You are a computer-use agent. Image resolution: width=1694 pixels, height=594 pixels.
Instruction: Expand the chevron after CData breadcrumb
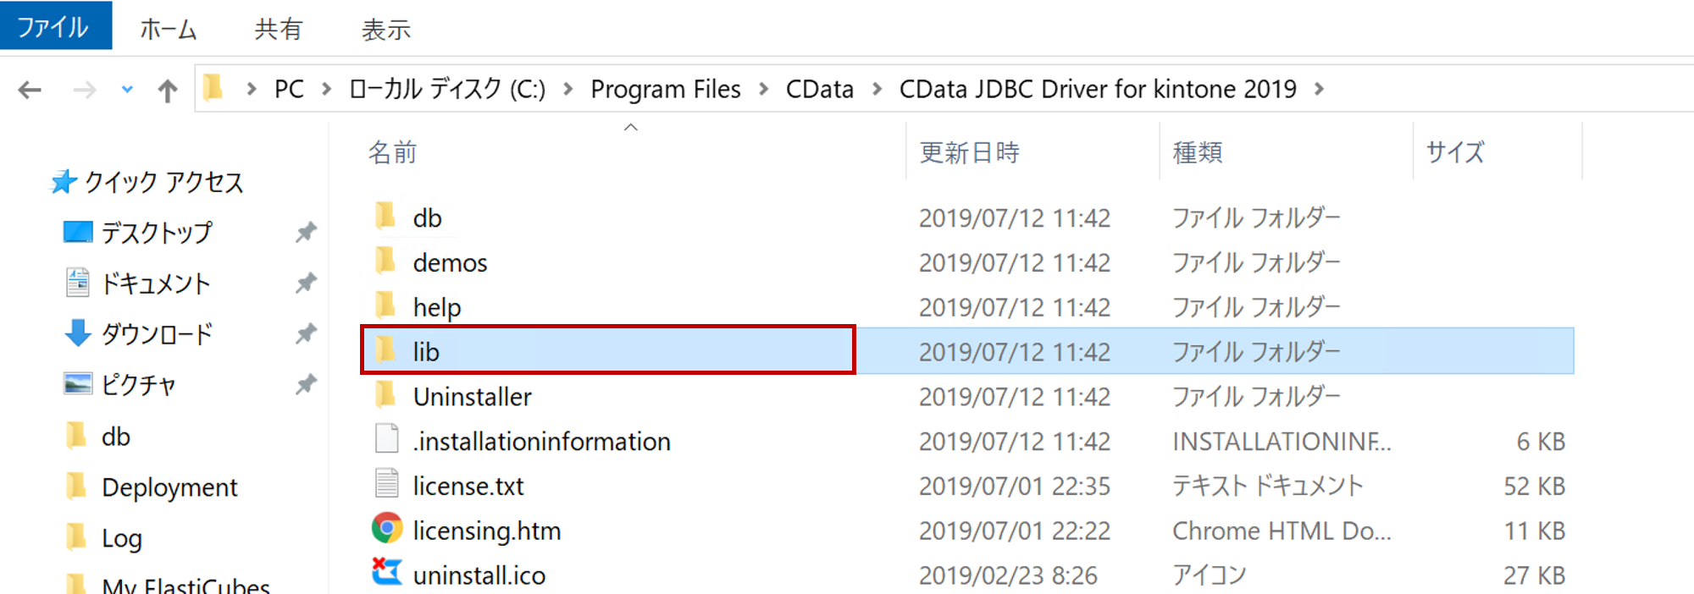(877, 89)
